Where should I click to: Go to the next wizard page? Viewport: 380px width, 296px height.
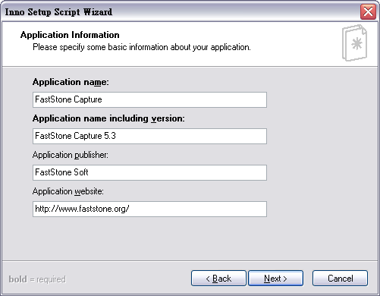pyautogui.click(x=275, y=279)
